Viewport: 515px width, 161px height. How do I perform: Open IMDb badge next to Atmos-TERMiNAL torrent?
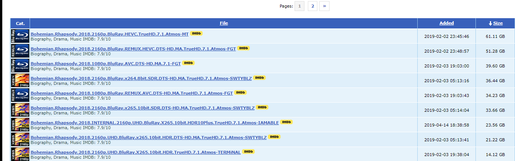click(248, 152)
